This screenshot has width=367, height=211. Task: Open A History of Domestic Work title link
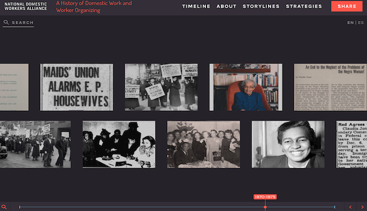pyautogui.click(x=94, y=7)
